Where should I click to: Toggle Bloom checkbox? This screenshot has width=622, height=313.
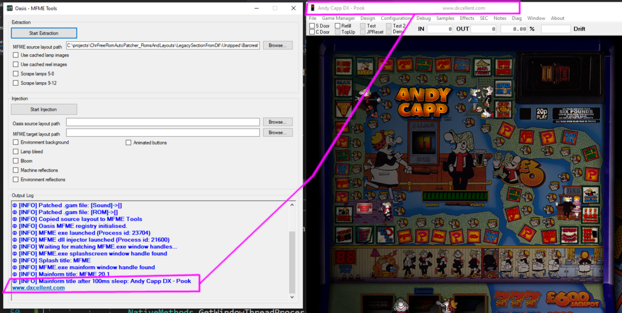pos(16,161)
